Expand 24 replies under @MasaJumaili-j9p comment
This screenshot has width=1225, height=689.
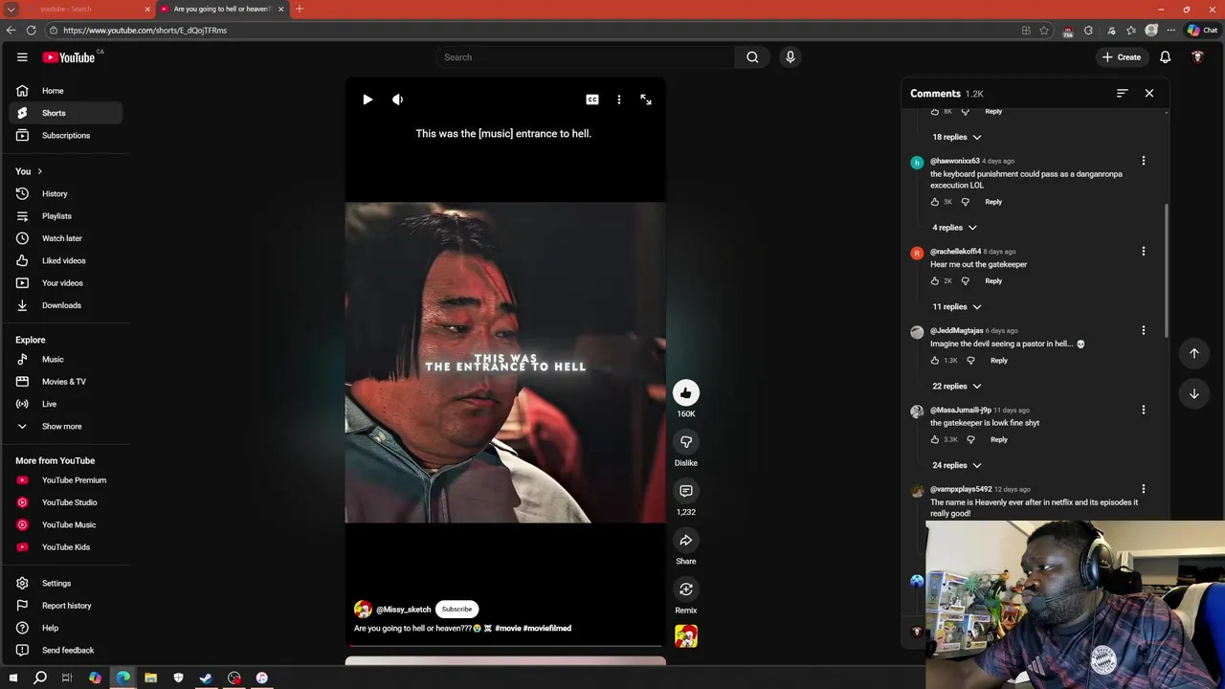point(957,466)
